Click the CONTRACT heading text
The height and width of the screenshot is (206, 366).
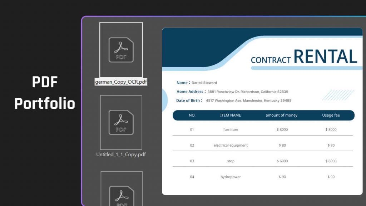pyautogui.click(x=271, y=60)
